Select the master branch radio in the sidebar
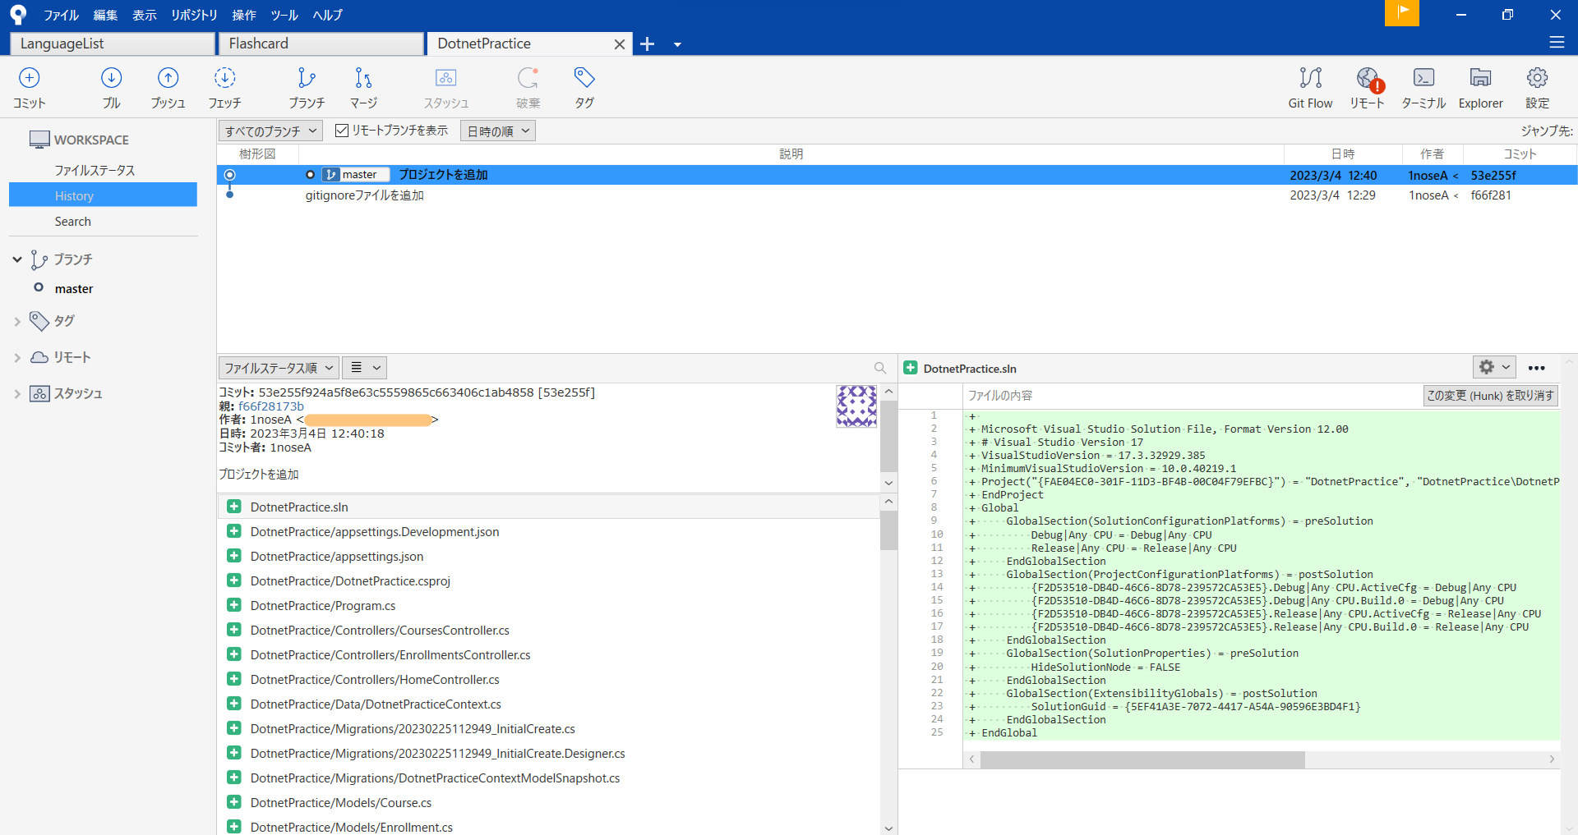1578x835 pixels. (x=38, y=288)
